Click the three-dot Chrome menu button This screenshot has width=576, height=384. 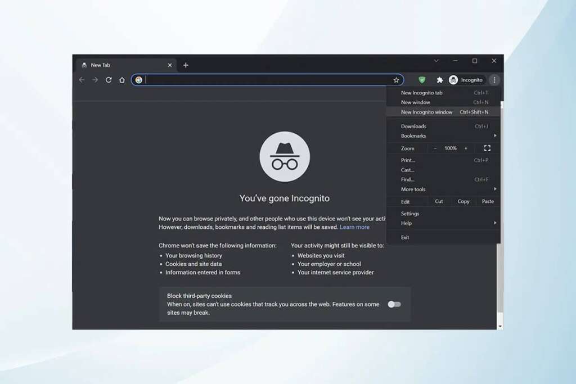(494, 80)
